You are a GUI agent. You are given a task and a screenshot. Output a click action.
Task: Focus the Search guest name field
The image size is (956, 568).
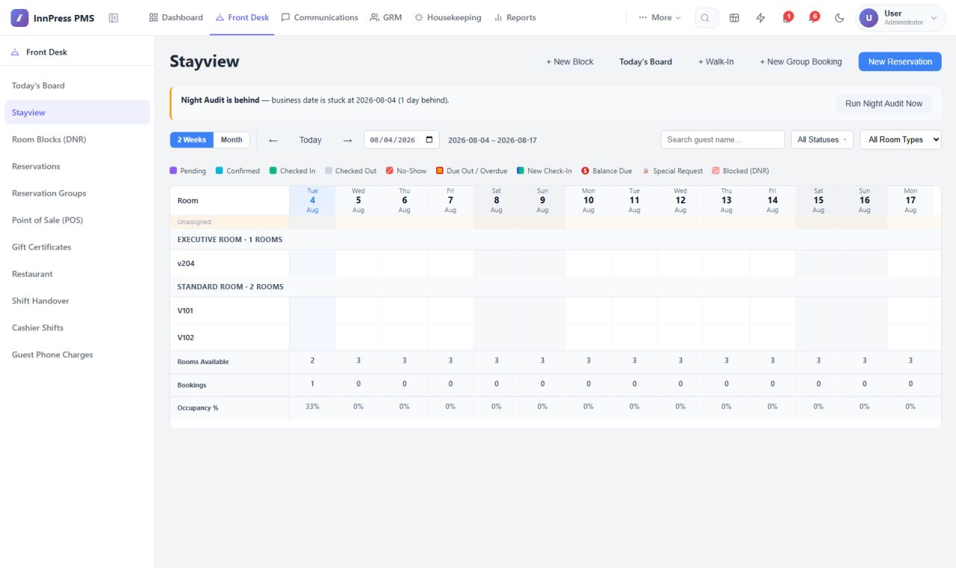722,140
